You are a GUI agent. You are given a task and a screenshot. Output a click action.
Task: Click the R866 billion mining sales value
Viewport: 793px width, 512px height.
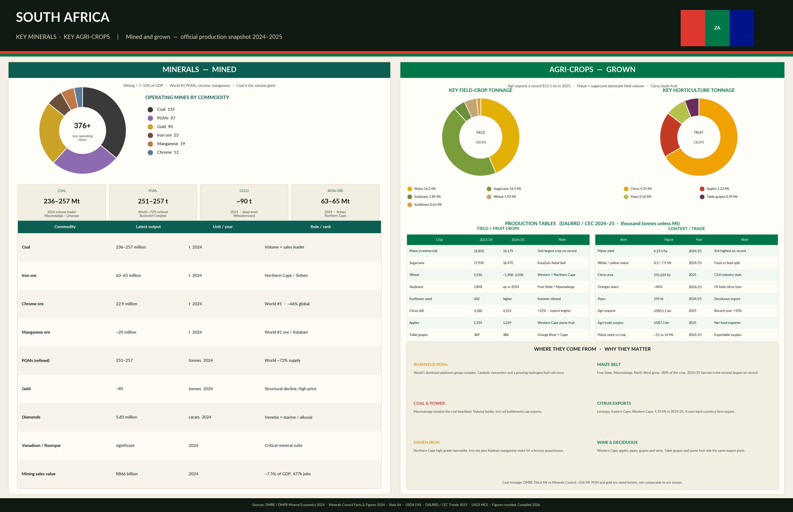127,474
